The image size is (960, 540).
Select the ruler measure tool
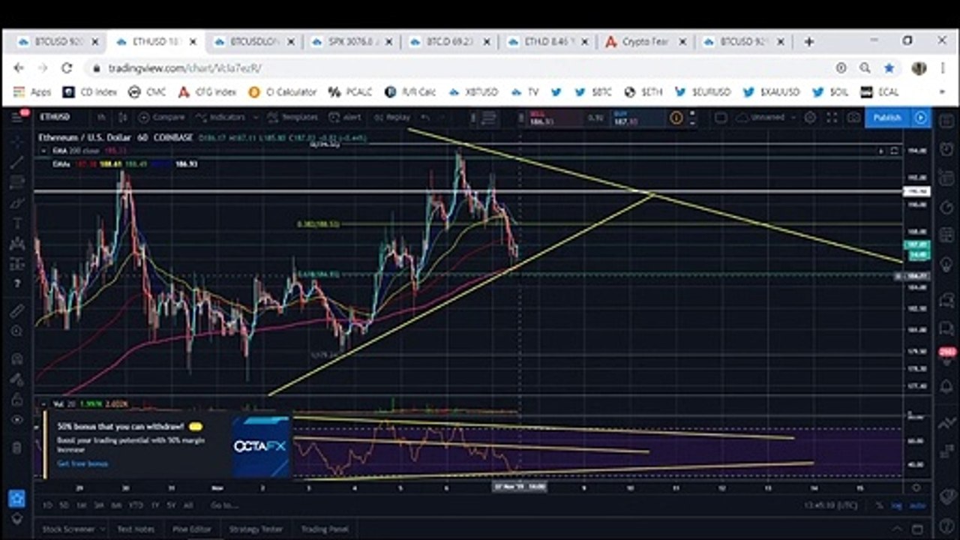(x=17, y=310)
